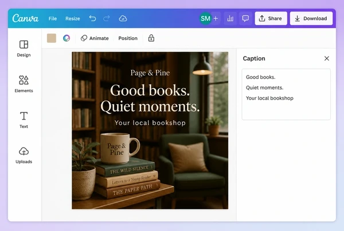344x231 pixels.
Task: Click the Canva logo
Action: (x=25, y=18)
